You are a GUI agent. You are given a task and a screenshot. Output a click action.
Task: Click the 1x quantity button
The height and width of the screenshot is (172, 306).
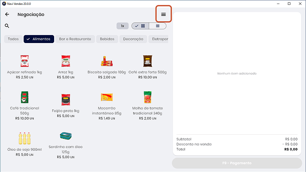click(122, 26)
